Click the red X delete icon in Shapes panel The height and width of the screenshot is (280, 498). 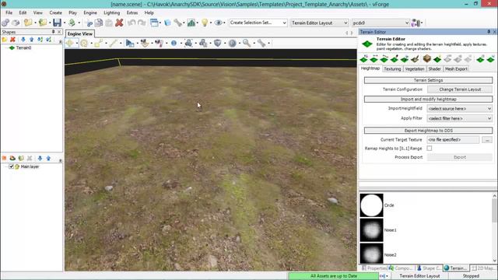click(12, 40)
